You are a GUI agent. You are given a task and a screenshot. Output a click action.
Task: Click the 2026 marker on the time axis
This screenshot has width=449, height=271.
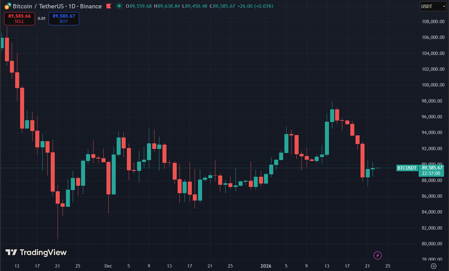(x=266, y=266)
